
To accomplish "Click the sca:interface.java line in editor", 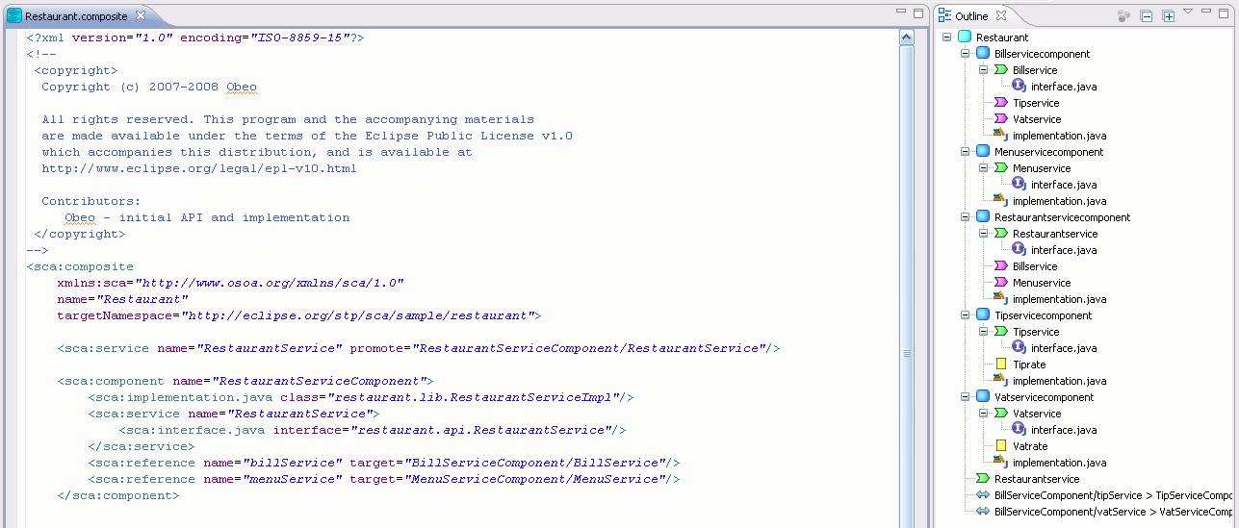I will 373,430.
